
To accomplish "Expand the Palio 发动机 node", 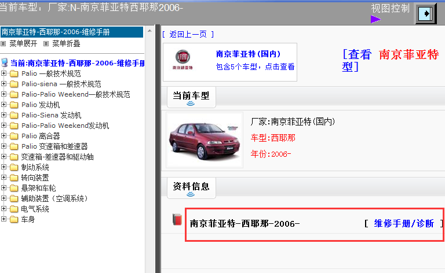I will pos(3,105).
